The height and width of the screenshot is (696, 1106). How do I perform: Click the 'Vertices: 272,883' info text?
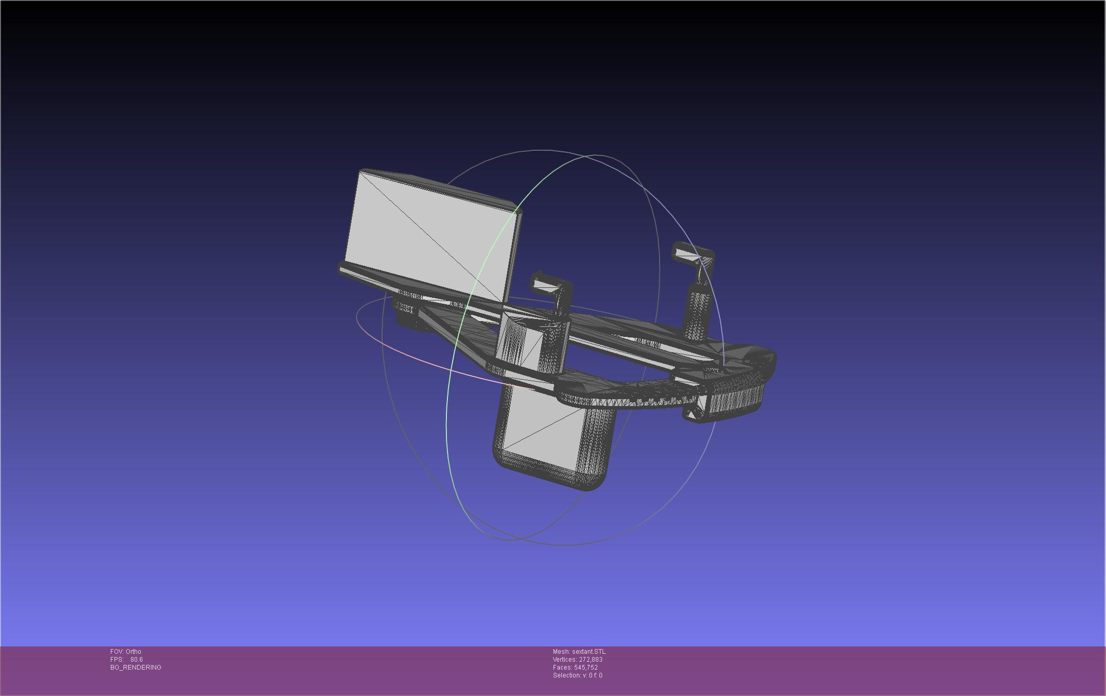click(577, 660)
